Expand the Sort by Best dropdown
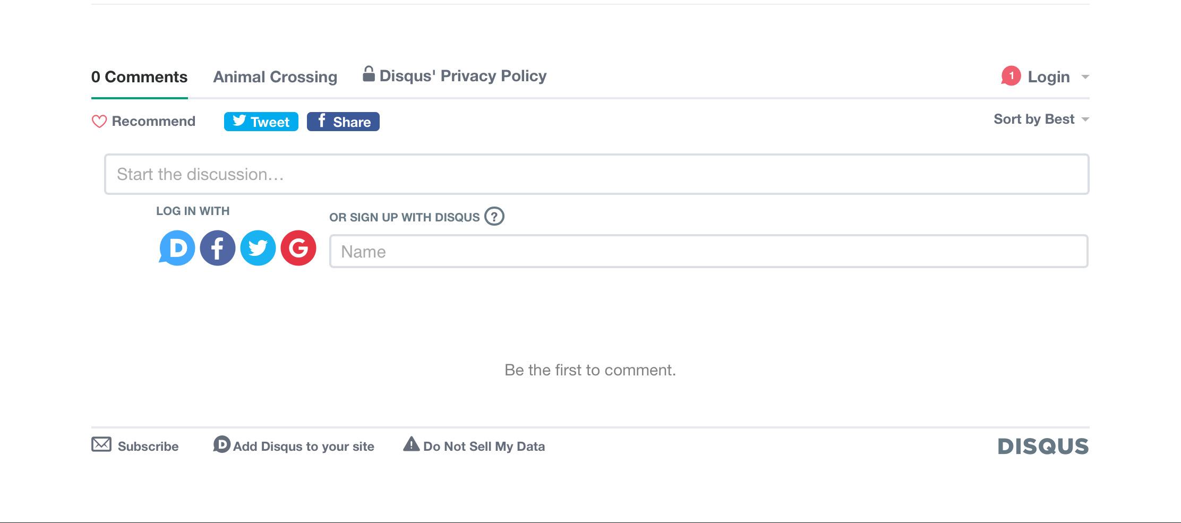This screenshot has width=1181, height=523. [x=1041, y=119]
